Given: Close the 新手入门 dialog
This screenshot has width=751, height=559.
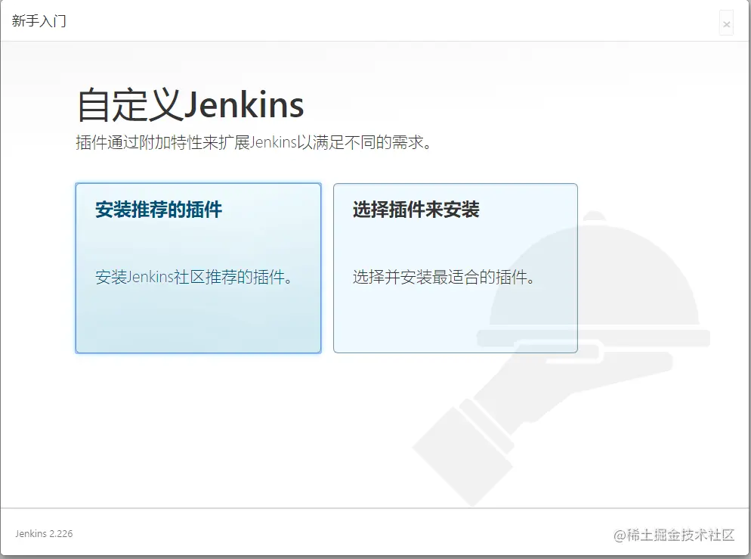Looking at the screenshot, I should (x=726, y=23).
